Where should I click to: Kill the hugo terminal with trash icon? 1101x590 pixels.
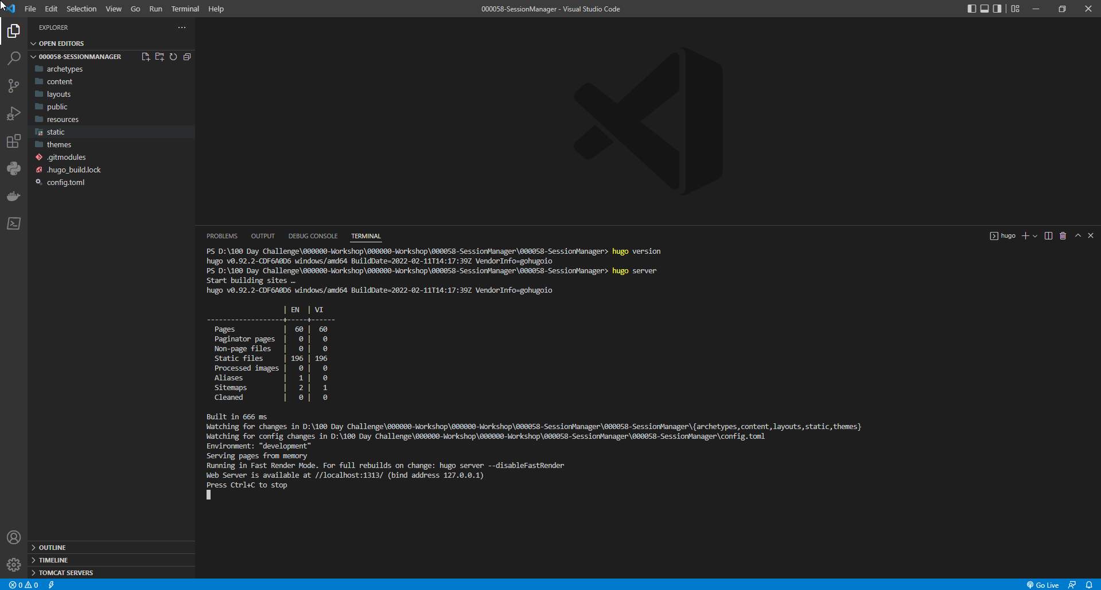pos(1063,236)
